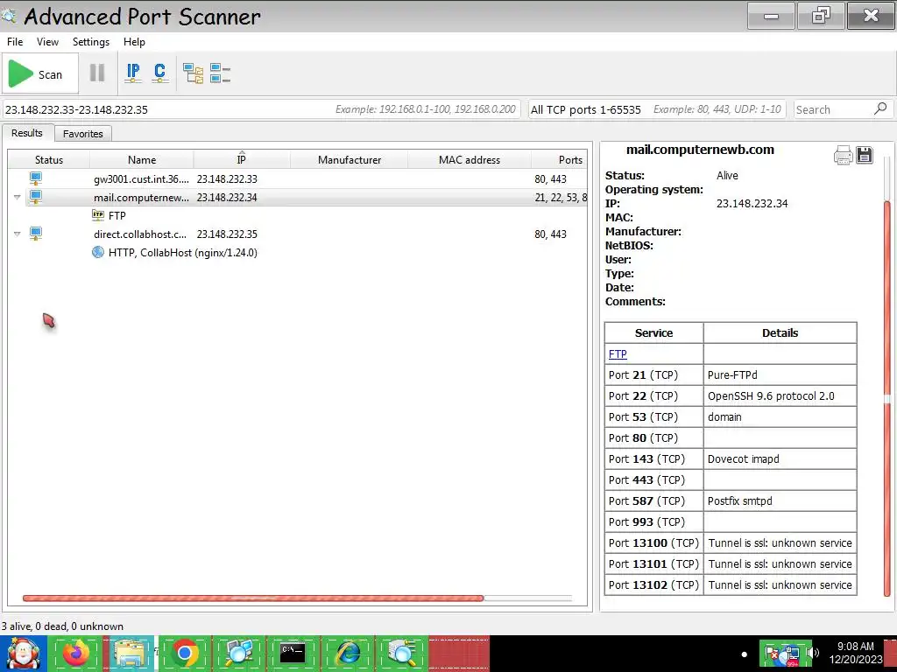Click the IP range toolbar icon
897x672 pixels.
pos(133,73)
